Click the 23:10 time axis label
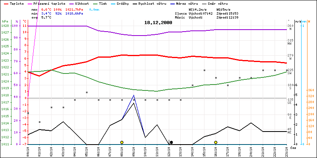This screenshot has width=317, height=158. coord(286,151)
